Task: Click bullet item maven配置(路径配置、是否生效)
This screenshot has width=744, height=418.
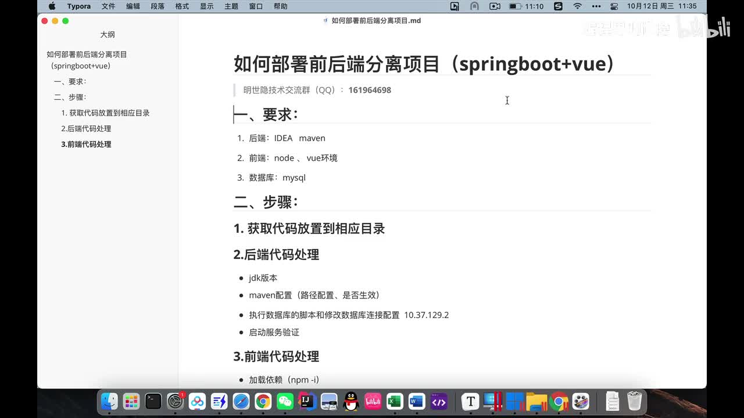Action: 314,295
